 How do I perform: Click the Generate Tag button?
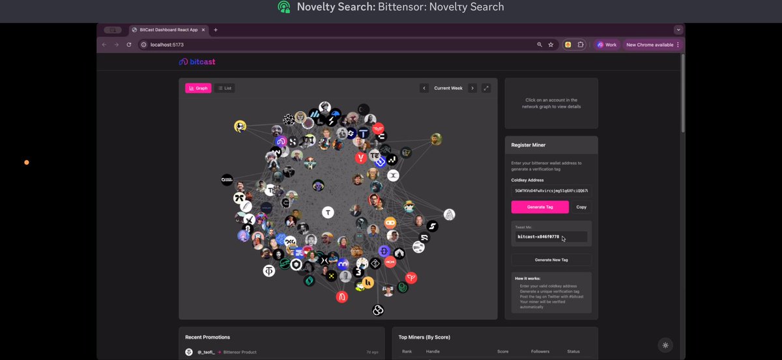(x=540, y=207)
